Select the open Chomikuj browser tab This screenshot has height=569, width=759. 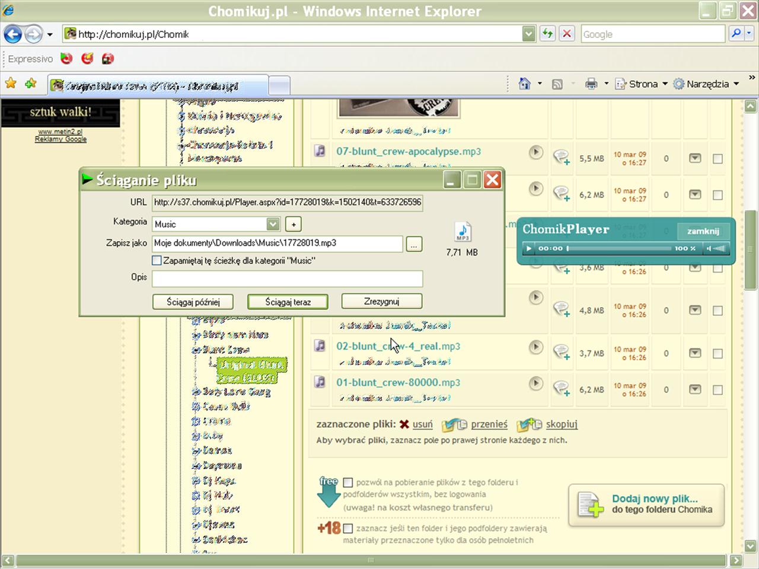158,86
